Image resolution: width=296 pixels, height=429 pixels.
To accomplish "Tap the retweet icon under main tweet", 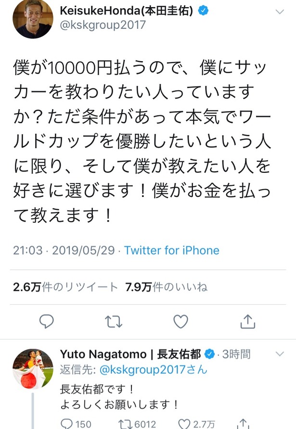I will (x=114, y=322).
